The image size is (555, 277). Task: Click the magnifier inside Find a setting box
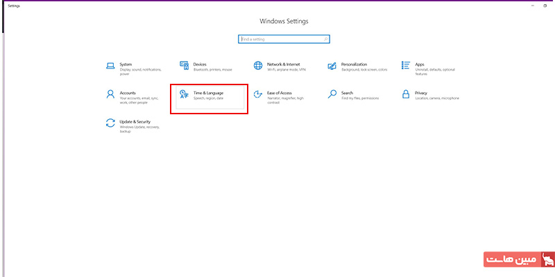pos(325,39)
